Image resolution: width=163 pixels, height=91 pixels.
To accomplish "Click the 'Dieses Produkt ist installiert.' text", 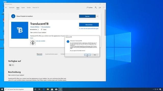I will click(25, 16).
